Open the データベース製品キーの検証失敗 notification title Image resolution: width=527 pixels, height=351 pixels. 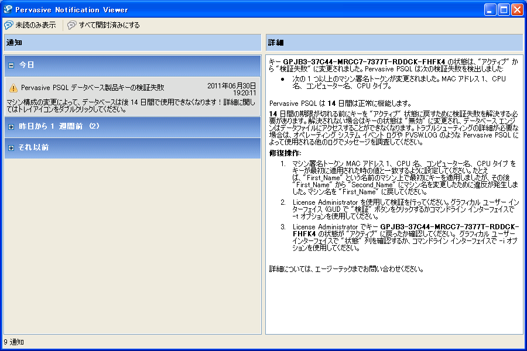(93, 88)
